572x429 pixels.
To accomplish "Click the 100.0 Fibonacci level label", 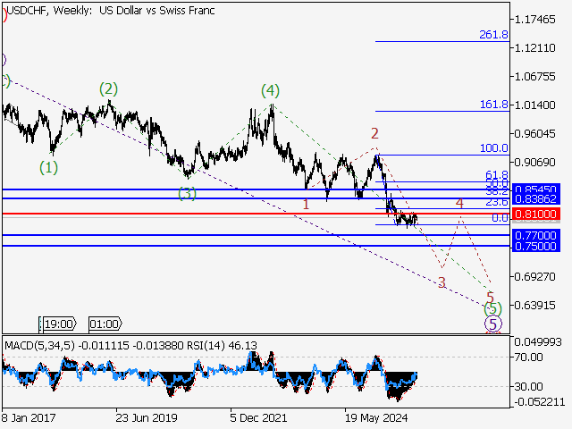I will [493, 148].
